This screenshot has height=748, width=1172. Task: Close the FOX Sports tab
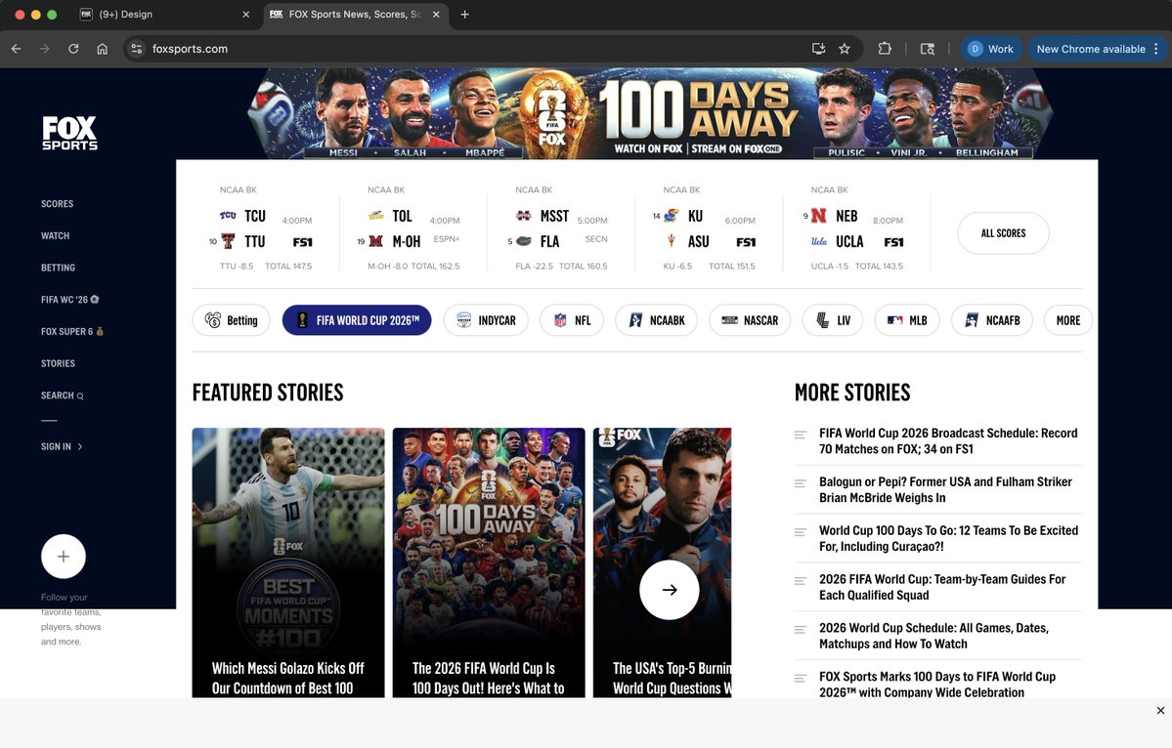(x=436, y=15)
